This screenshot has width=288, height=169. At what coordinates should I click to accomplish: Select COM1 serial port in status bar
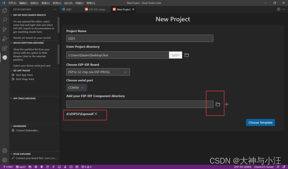[x=8, y=167]
